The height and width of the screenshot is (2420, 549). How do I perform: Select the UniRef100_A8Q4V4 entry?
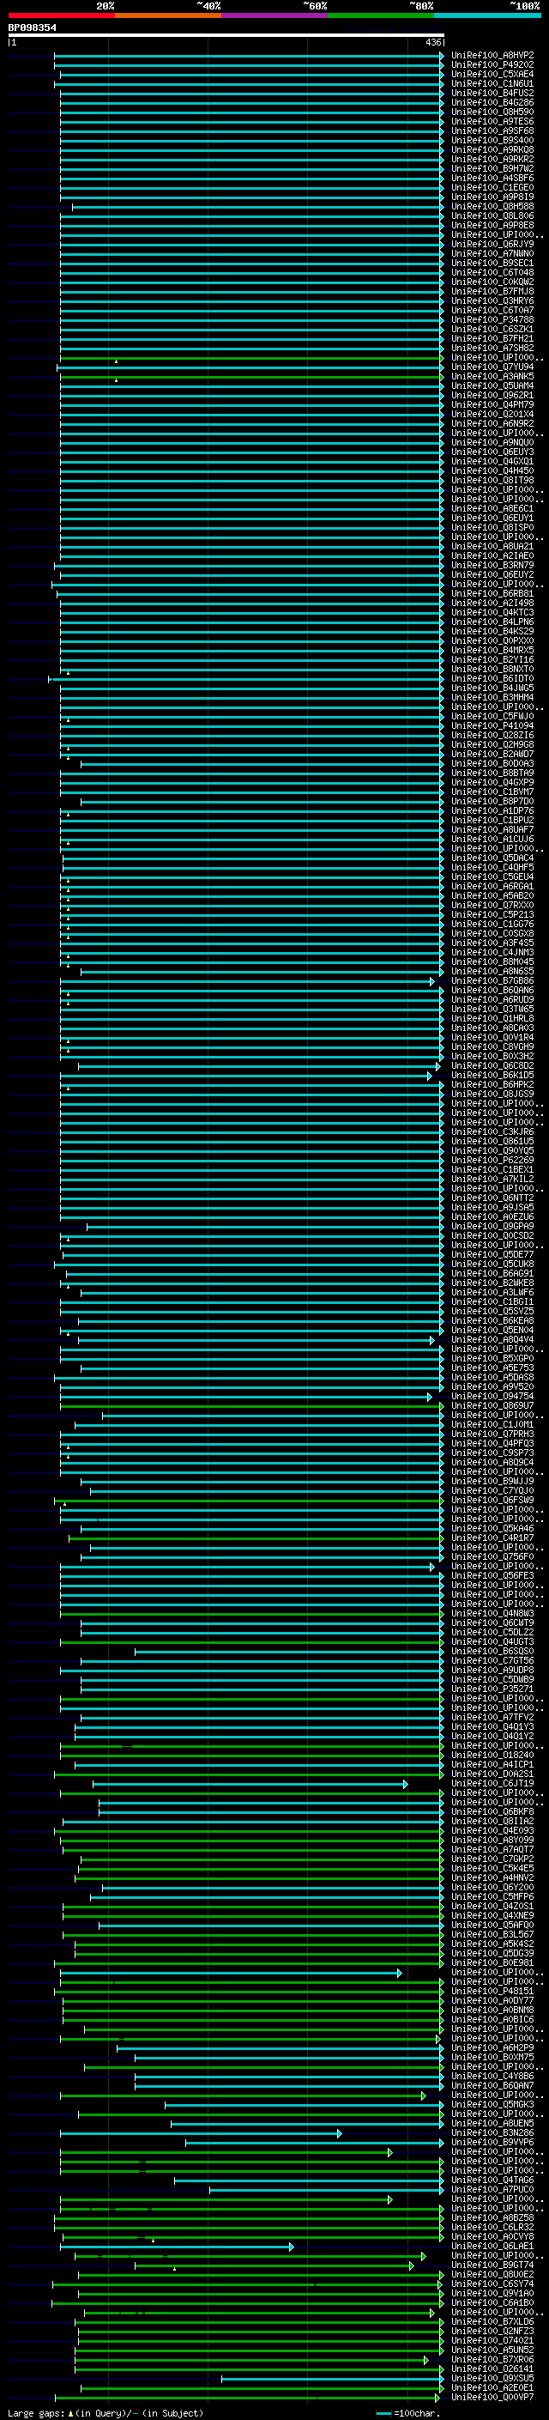pos(492,1340)
